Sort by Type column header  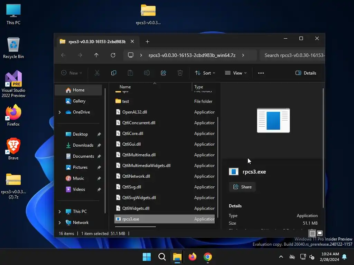coord(199,87)
